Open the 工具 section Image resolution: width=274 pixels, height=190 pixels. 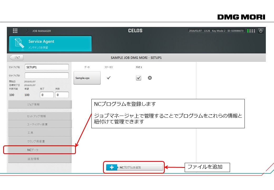click(40, 133)
